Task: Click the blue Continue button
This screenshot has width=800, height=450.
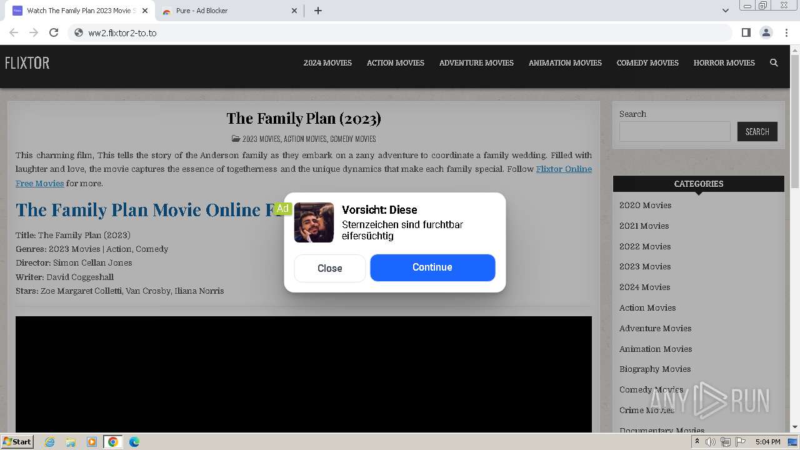Action: tap(432, 267)
